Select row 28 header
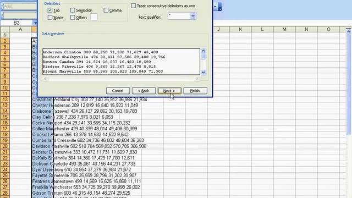This screenshot has height=198, width=352. coord(5,193)
